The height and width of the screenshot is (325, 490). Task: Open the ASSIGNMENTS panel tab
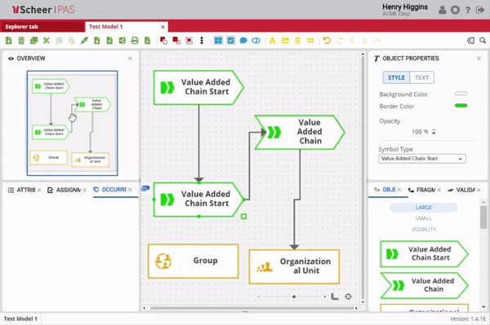(65, 190)
